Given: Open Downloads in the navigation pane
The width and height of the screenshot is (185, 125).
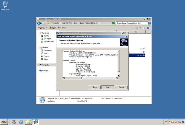Looking at the screenshot, I should (x=46, y=39).
